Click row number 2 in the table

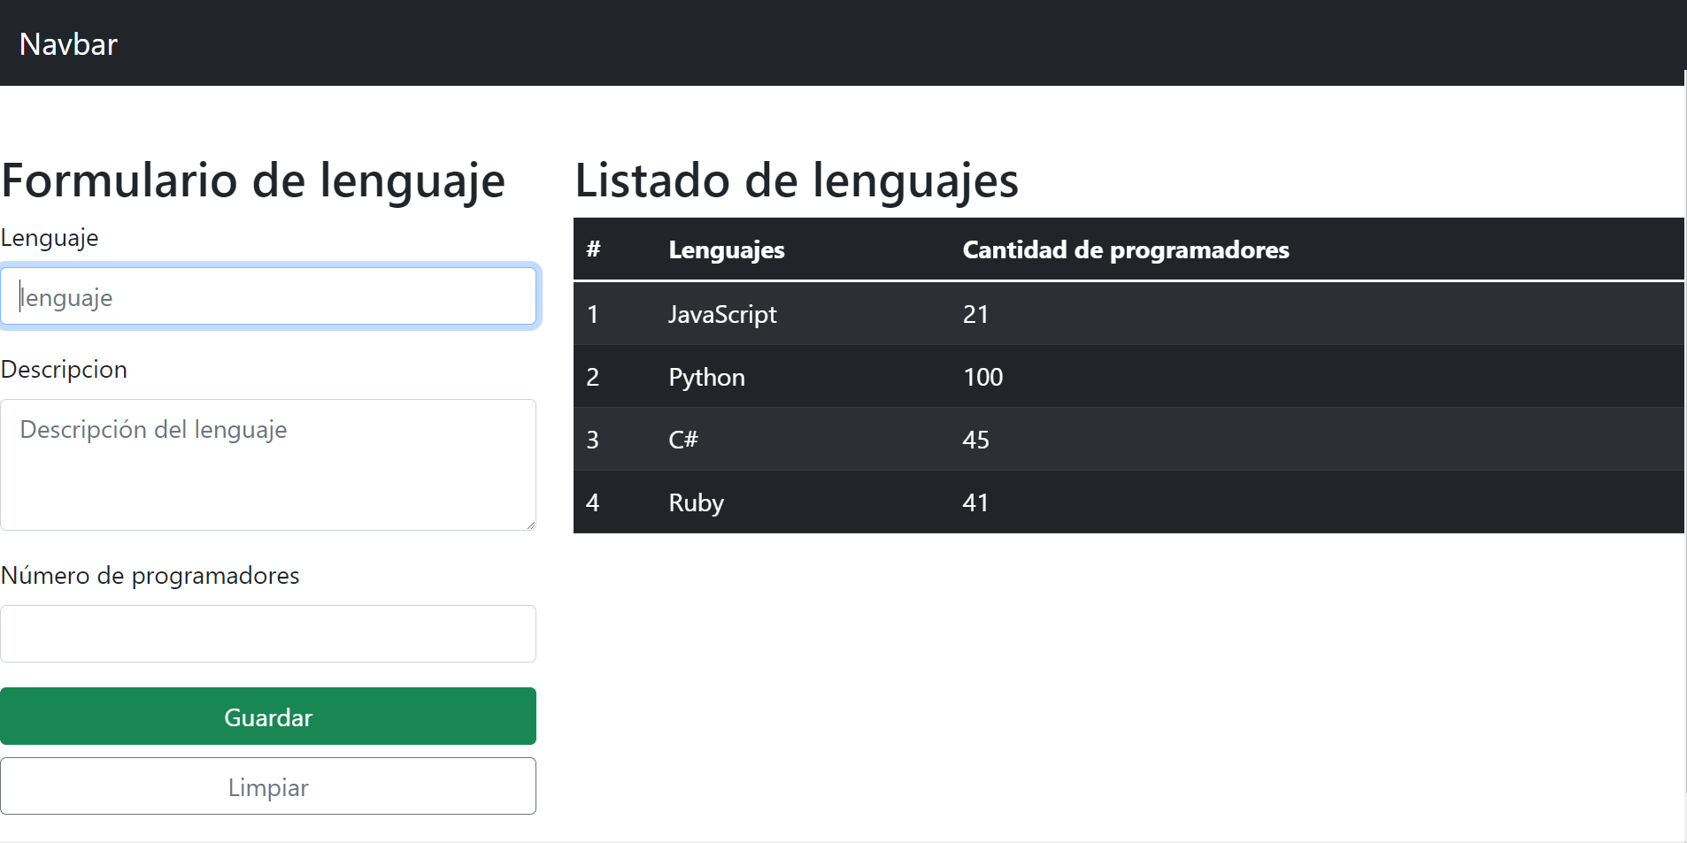pos(592,377)
